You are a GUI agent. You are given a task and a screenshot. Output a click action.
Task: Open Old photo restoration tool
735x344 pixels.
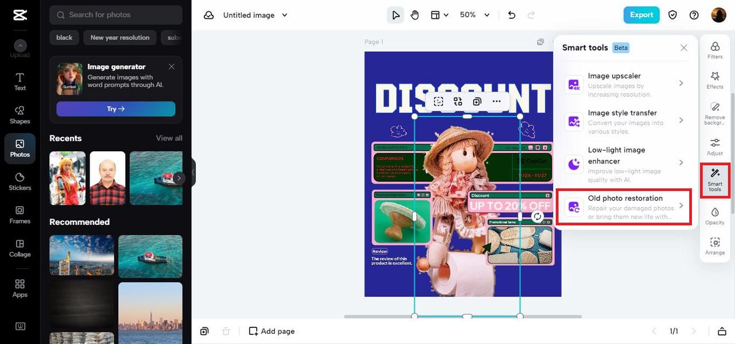coord(624,207)
